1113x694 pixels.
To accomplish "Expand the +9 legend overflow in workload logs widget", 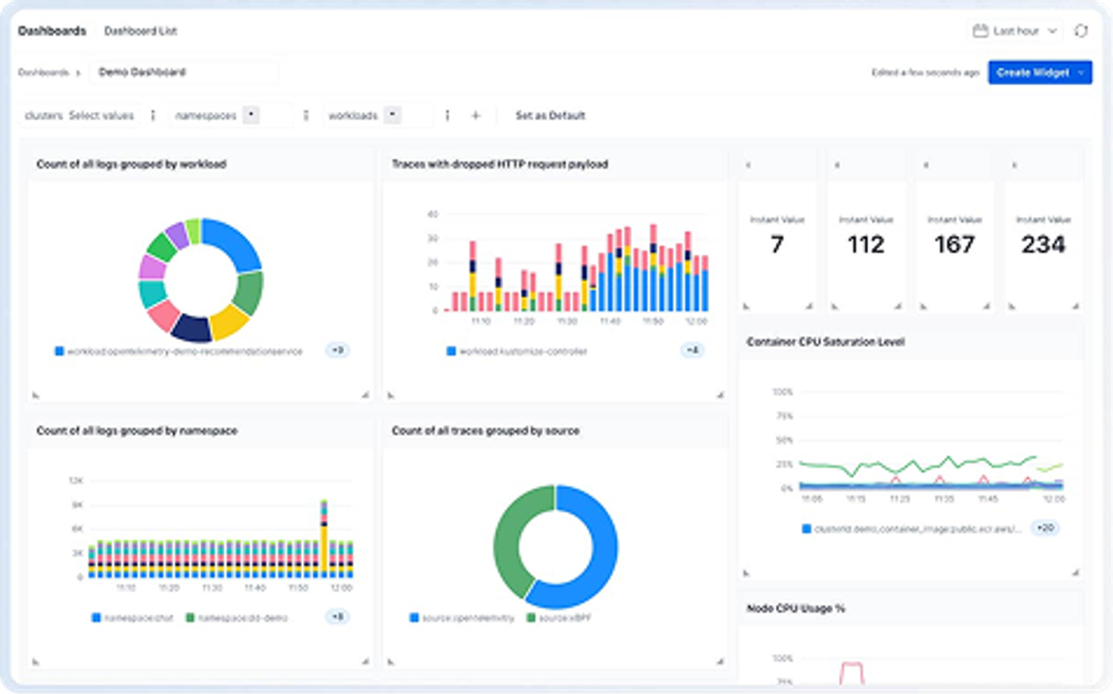I will (x=338, y=350).
